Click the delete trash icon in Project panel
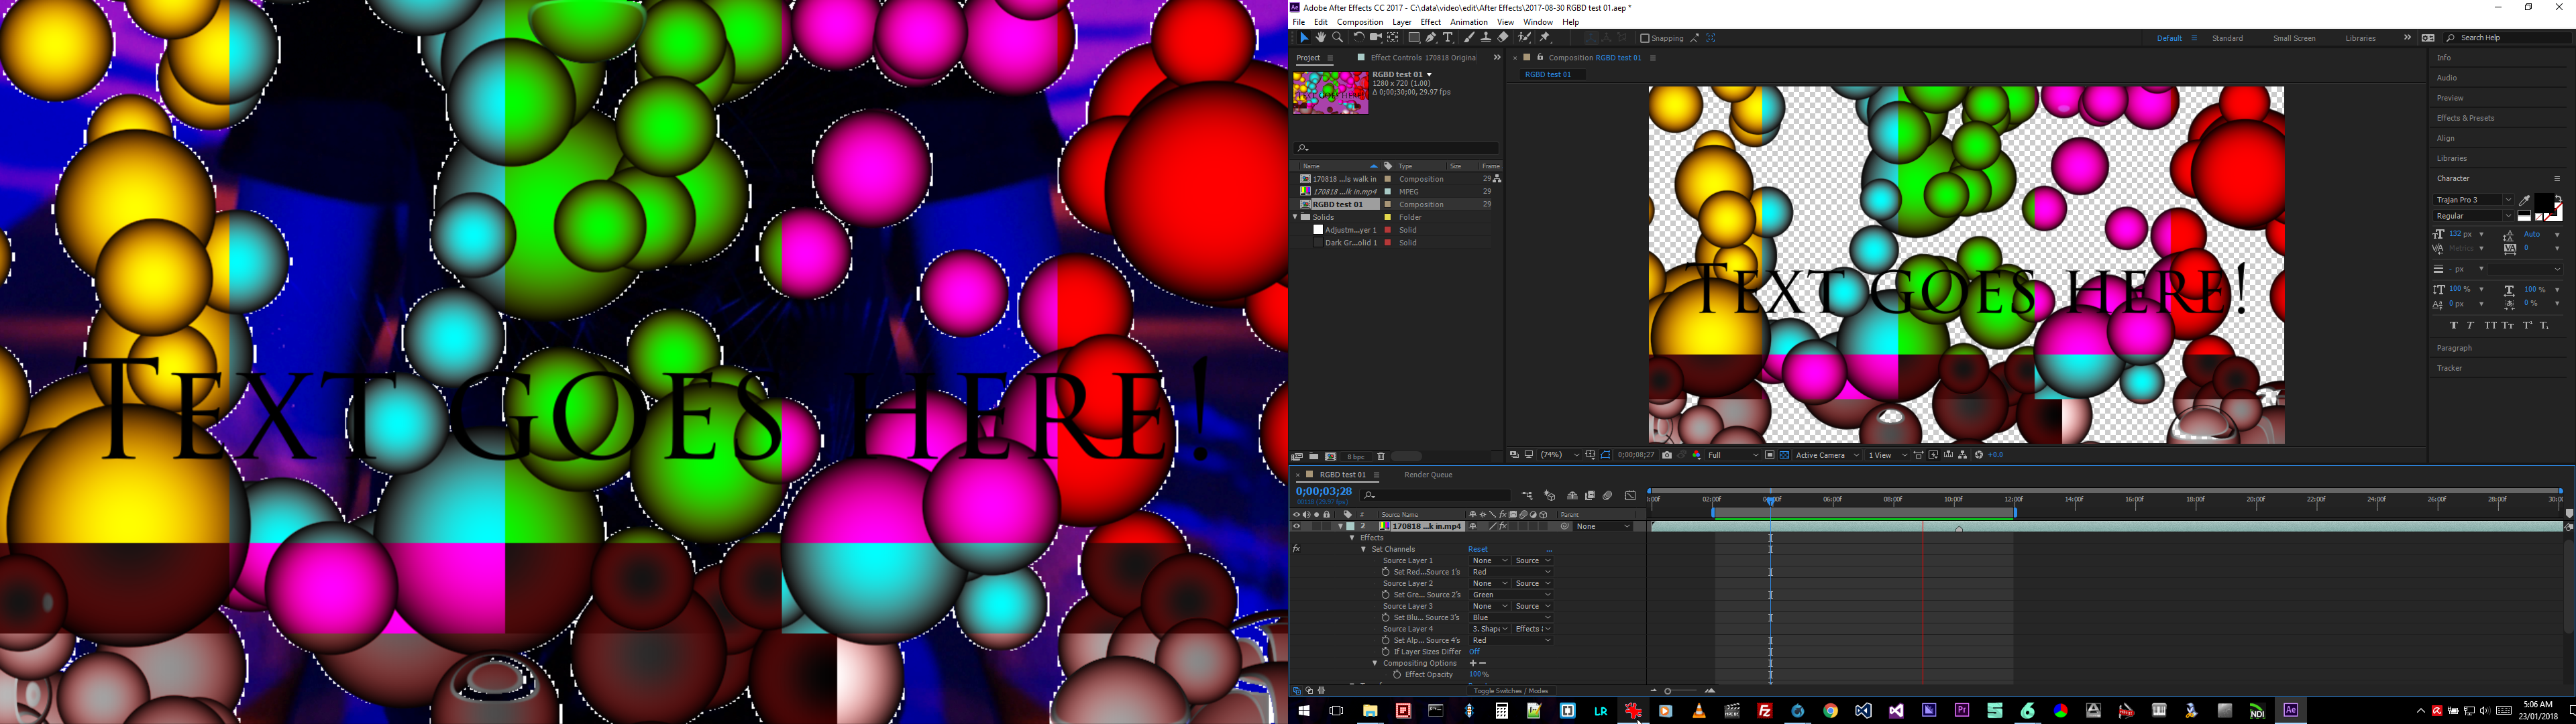 pyautogui.click(x=1381, y=457)
